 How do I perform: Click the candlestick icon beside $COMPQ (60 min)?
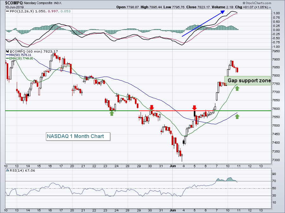(7, 51)
